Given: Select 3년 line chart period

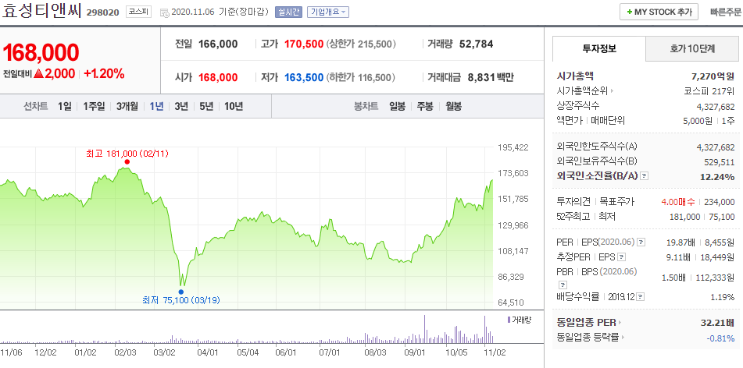Looking at the screenshot, I should point(181,107).
